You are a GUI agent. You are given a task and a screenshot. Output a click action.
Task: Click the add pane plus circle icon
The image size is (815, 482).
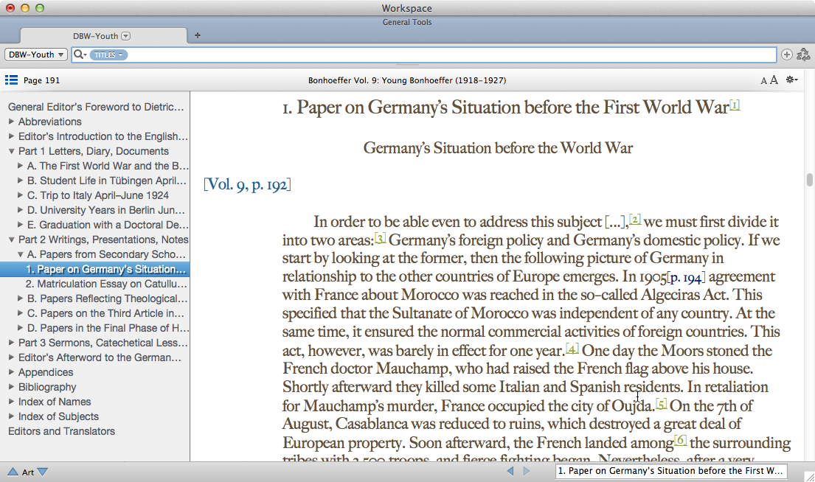pyautogui.click(x=786, y=55)
